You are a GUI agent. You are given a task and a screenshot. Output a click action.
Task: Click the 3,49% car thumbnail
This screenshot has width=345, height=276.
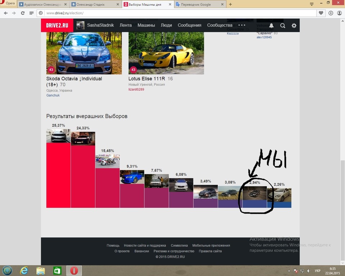tap(206, 192)
